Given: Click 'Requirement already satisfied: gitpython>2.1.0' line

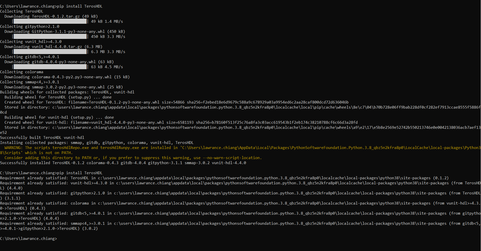Looking at the screenshot, I should tap(240, 193).
